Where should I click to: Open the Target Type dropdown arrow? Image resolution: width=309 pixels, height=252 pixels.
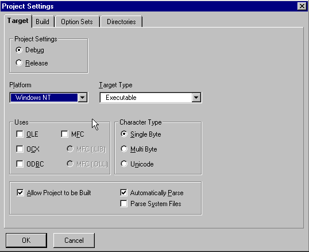point(196,98)
